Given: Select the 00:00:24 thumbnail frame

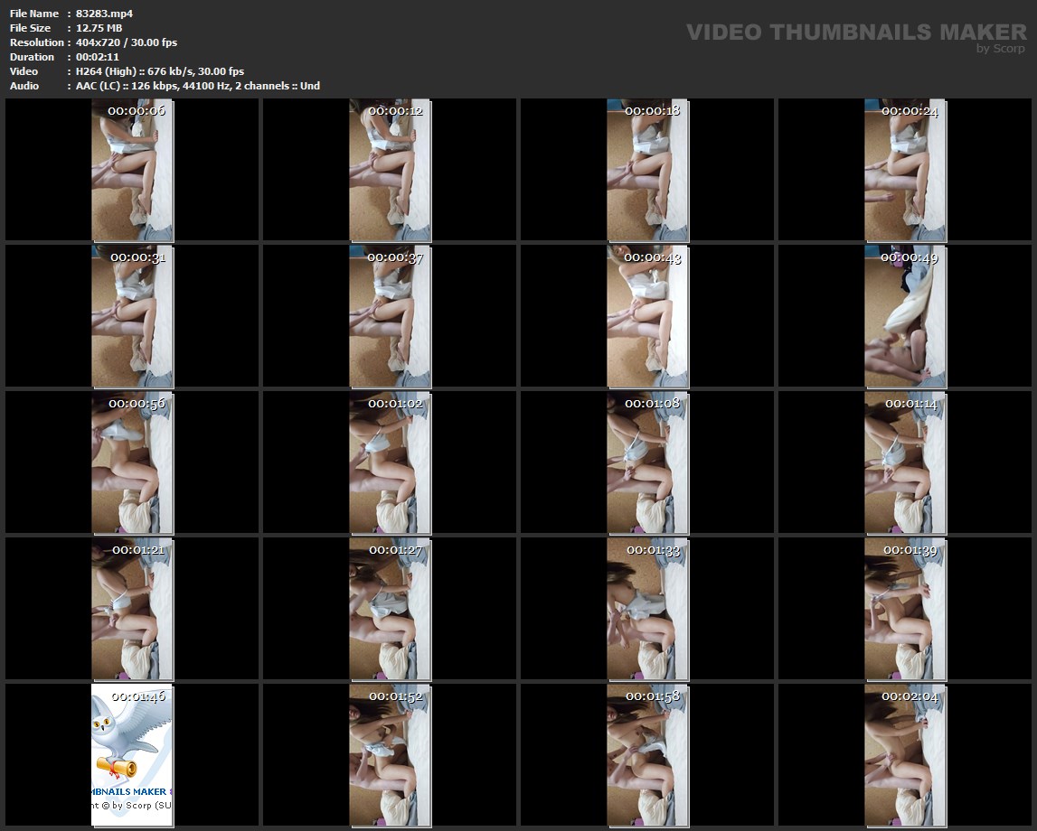Looking at the screenshot, I should tap(905, 170).
